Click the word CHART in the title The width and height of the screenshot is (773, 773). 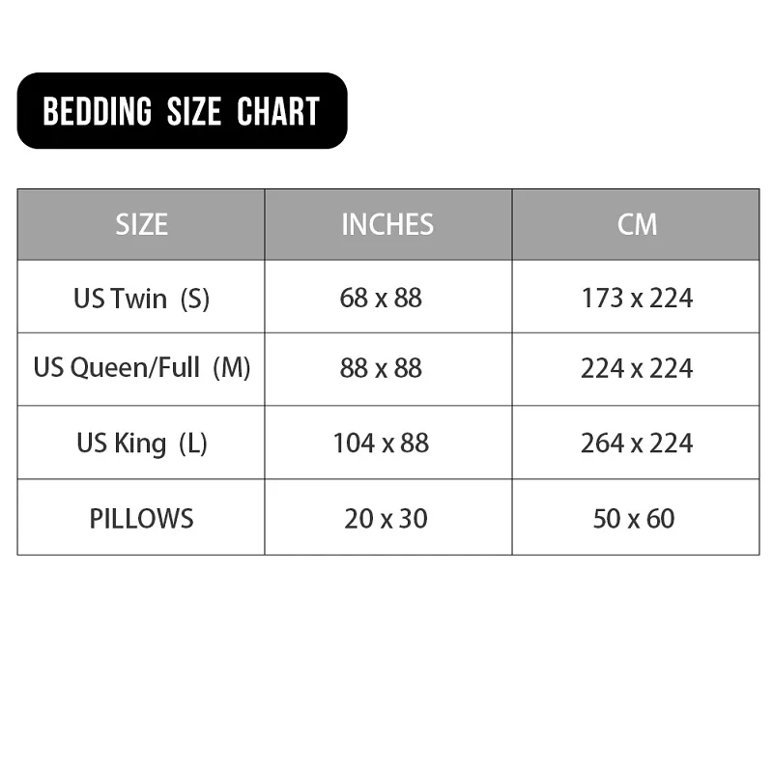point(278,112)
